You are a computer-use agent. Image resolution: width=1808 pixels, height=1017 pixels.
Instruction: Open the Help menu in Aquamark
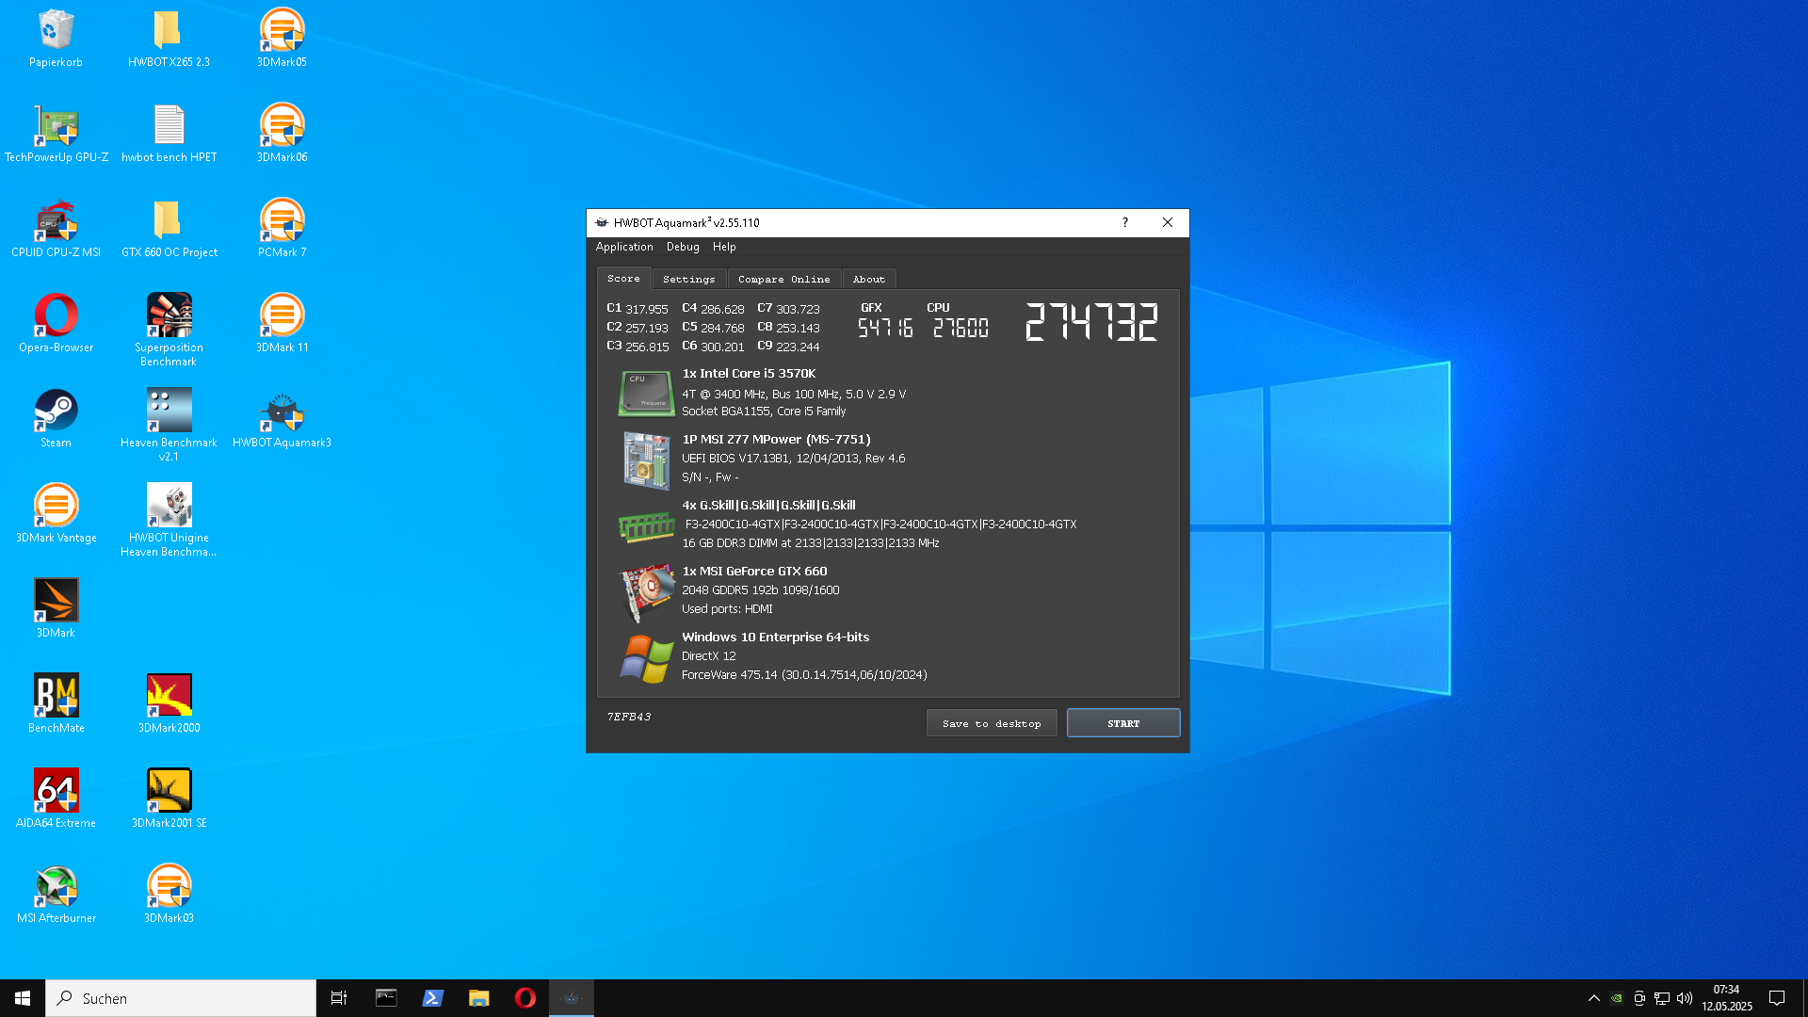[724, 247]
